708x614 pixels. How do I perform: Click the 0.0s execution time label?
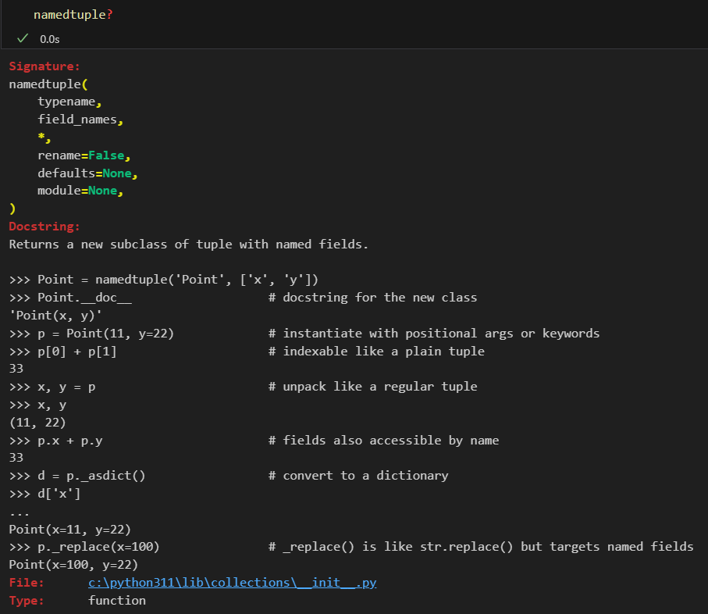point(50,39)
